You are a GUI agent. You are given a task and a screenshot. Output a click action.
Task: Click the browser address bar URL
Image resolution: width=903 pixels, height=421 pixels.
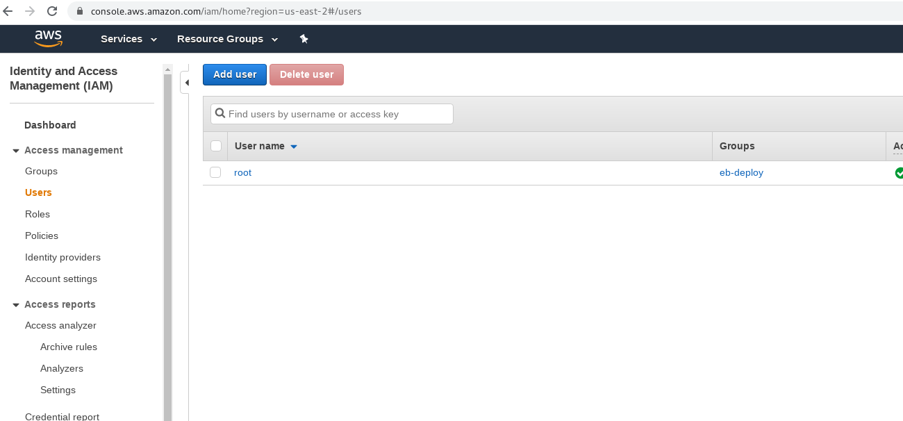[226, 11]
